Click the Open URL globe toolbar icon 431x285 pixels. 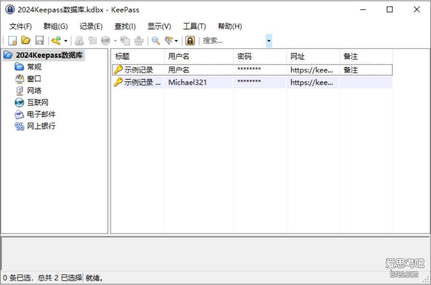(106, 41)
